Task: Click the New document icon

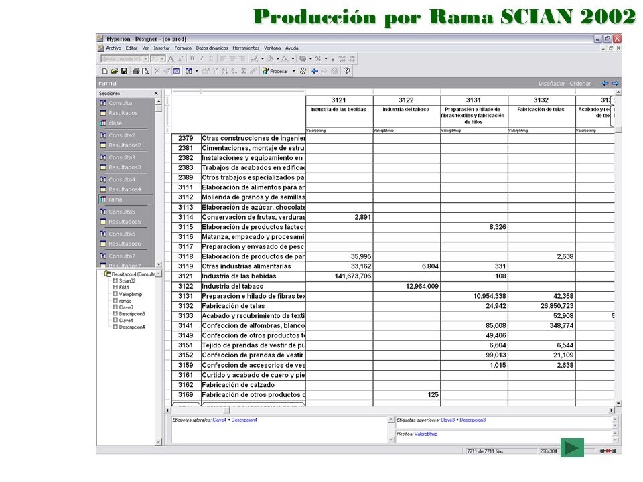Action: click(x=105, y=71)
